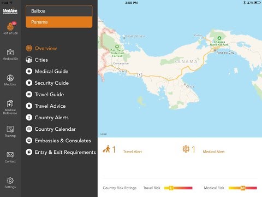
Task: Click the Colon label on map
Action: click(x=198, y=35)
